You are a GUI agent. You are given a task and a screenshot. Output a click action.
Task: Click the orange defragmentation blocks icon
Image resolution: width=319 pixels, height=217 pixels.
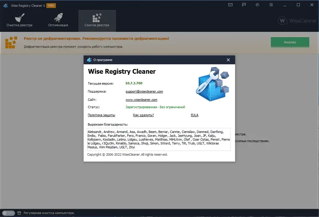tap(11, 43)
